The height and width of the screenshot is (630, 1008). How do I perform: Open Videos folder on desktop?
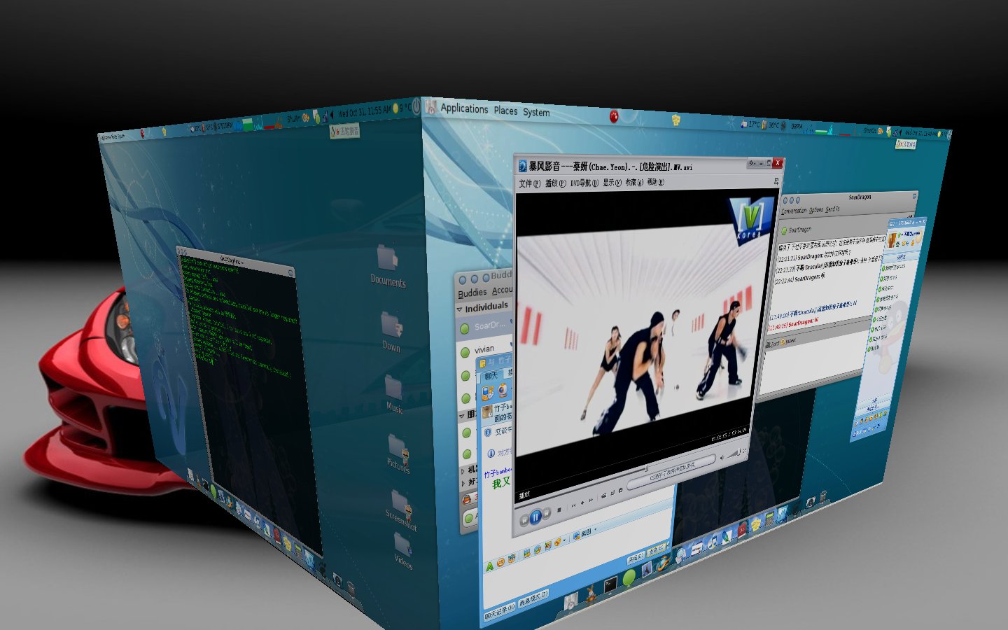(403, 549)
